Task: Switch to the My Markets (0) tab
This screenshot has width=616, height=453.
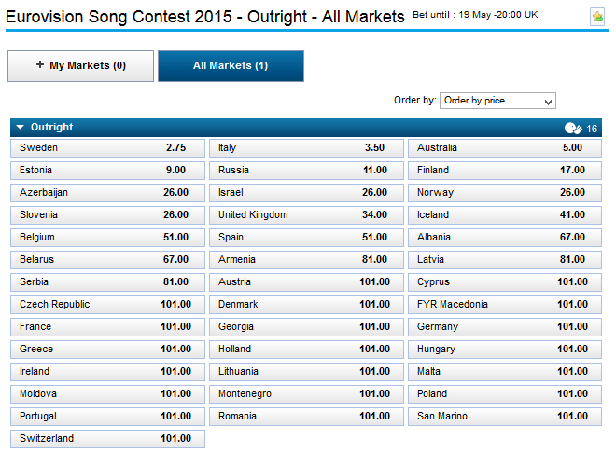Action: tap(80, 66)
